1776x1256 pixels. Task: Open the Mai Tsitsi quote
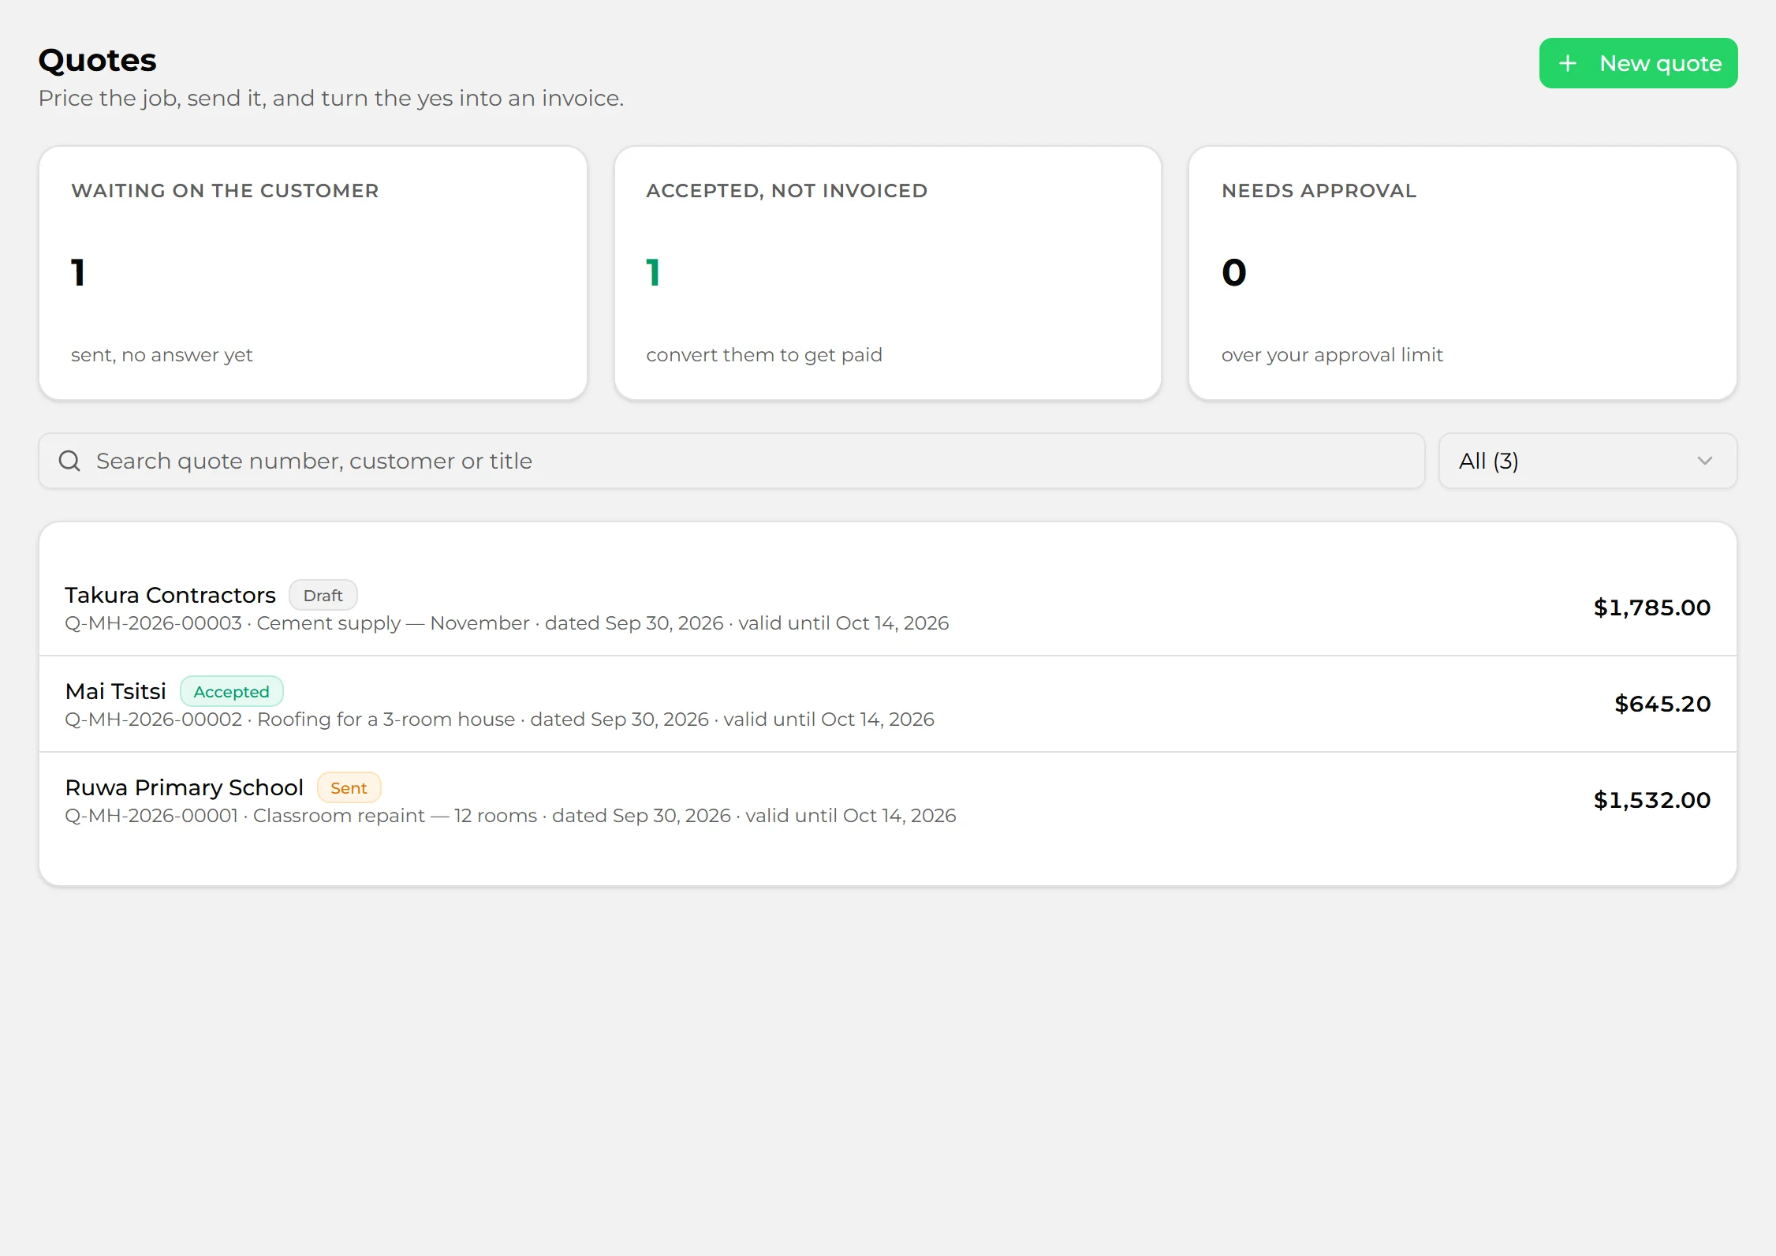click(x=888, y=704)
